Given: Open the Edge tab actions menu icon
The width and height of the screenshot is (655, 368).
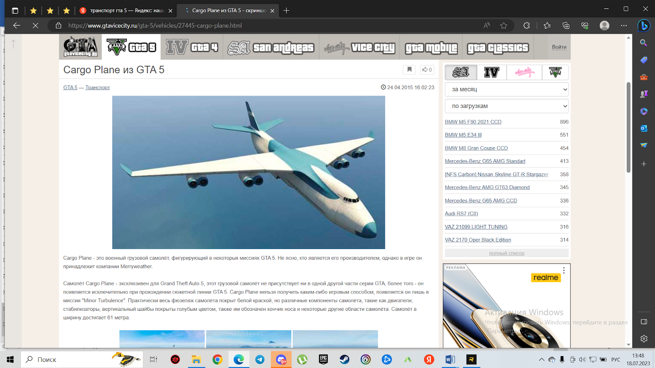Looking at the screenshot, I should [15, 11].
